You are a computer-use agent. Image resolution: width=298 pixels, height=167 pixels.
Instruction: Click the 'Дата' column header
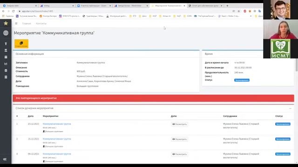click(31, 116)
